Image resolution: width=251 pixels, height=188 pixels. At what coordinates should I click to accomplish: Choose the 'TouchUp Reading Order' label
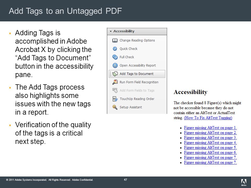click(x=137, y=99)
